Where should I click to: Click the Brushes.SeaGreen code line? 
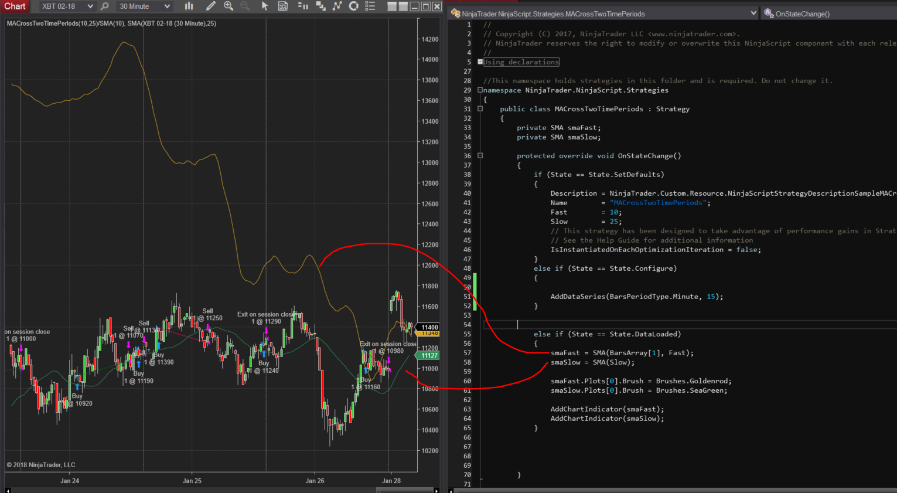coord(639,390)
